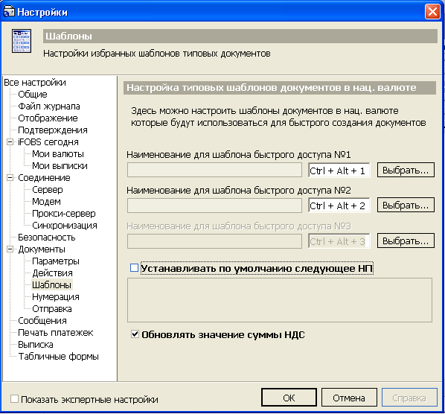Click the Шаблоны templates header icon

22,41
